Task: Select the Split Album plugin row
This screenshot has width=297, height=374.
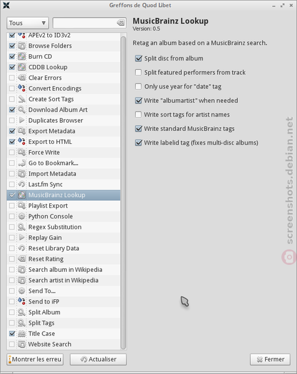Action: [x=64, y=312]
